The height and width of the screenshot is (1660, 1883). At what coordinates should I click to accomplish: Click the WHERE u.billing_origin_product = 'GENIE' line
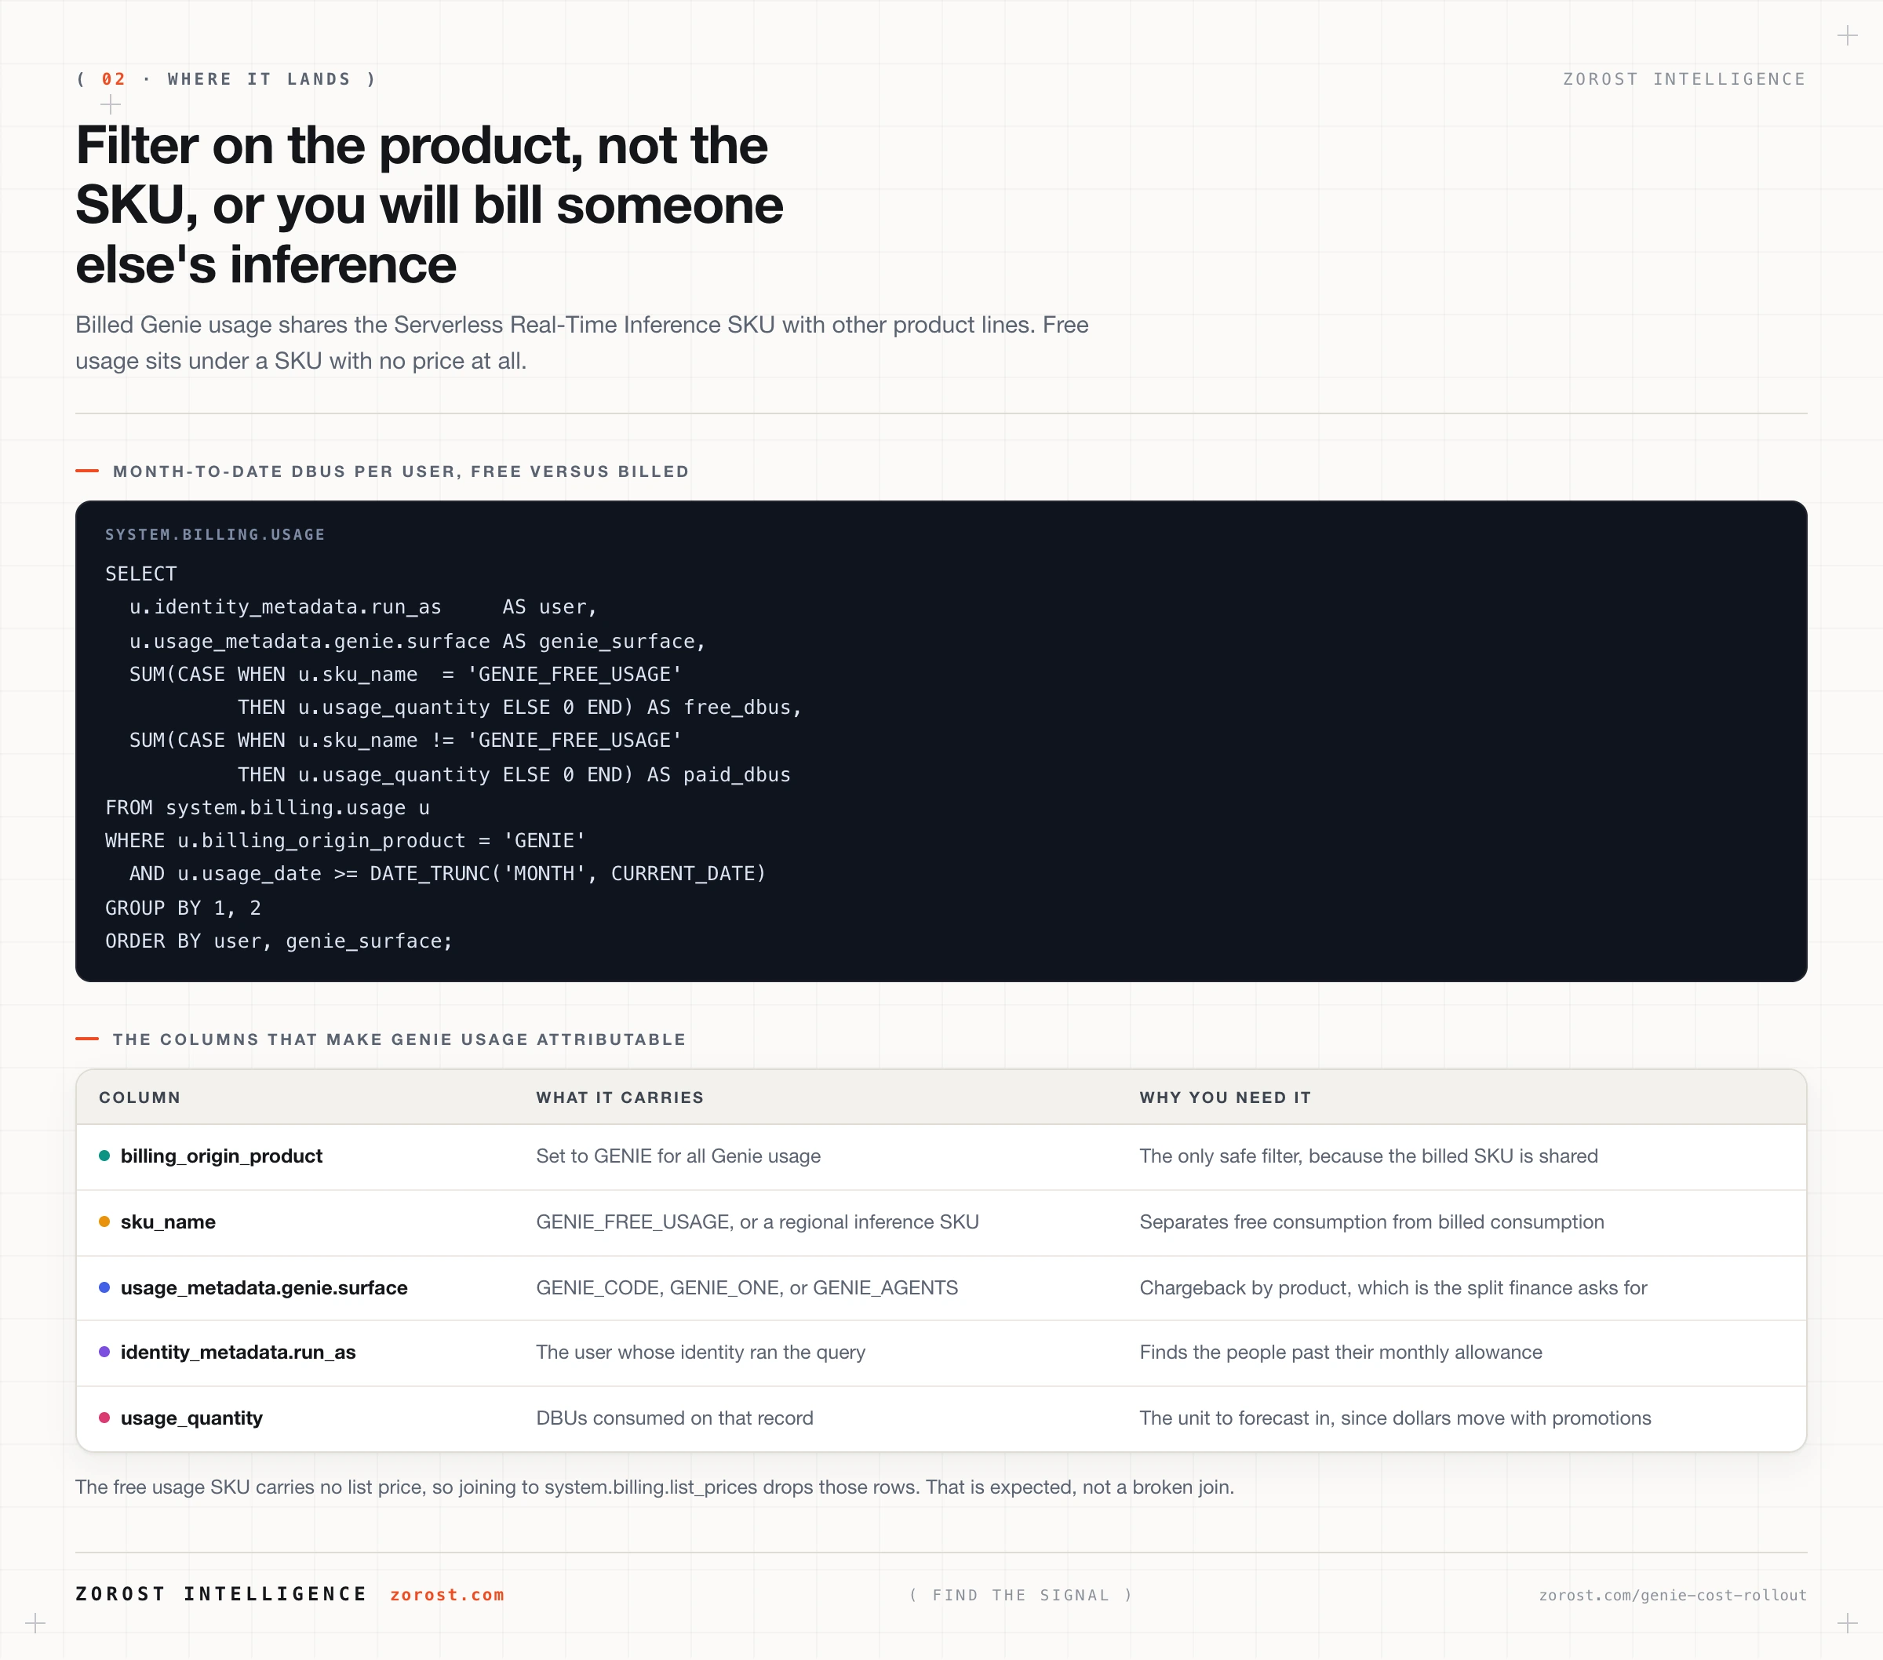[x=345, y=841]
